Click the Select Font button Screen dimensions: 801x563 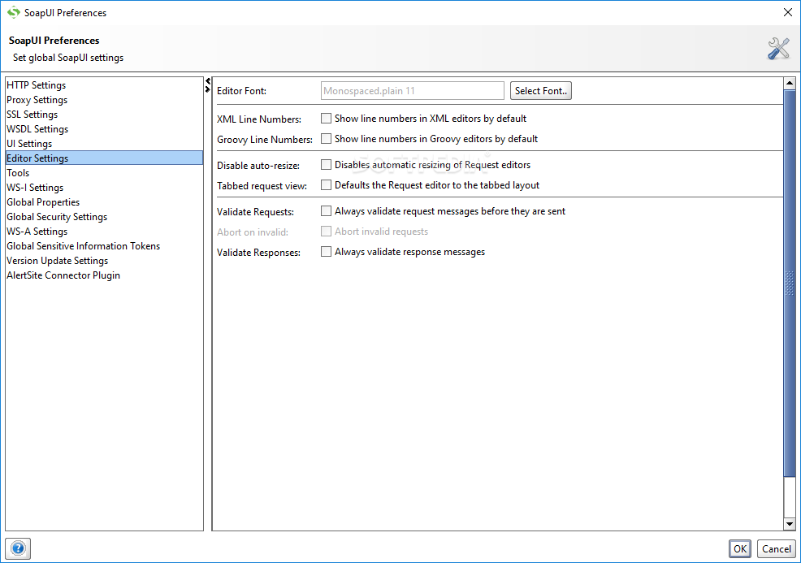(540, 91)
